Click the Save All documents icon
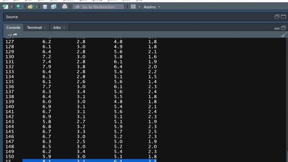288x162 pixels. pyautogui.click(x=54, y=7)
